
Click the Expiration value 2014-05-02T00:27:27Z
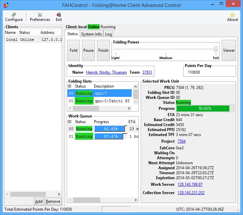[195, 178]
